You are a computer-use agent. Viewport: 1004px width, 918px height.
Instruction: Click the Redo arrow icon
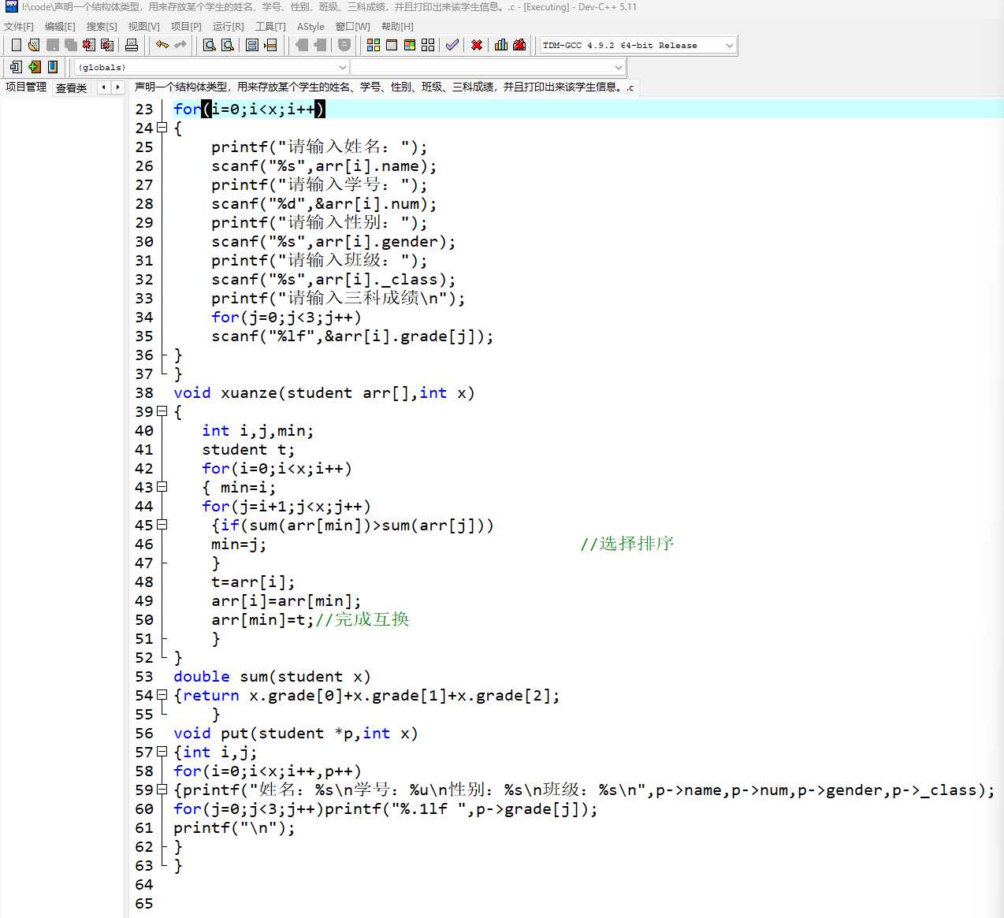pyautogui.click(x=180, y=45)
